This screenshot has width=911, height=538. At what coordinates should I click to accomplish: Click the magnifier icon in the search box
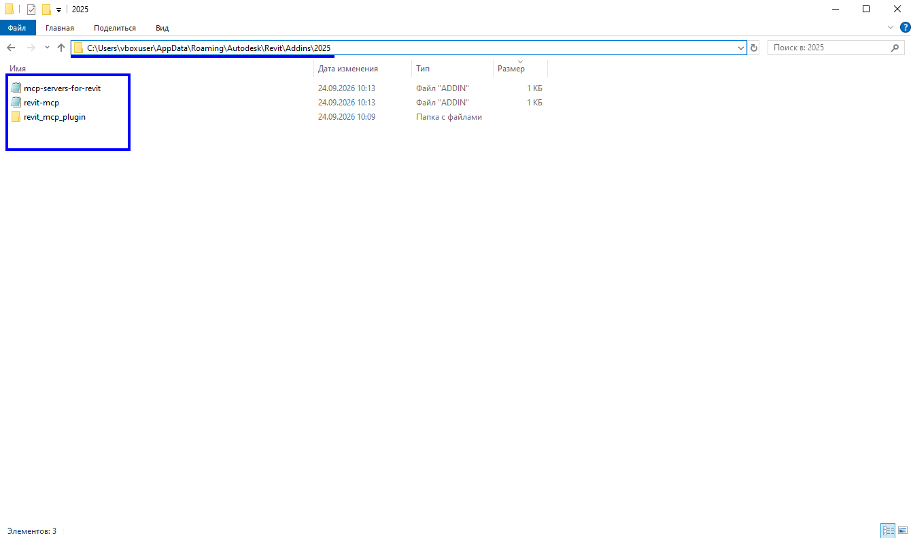[x=895, y=48]
